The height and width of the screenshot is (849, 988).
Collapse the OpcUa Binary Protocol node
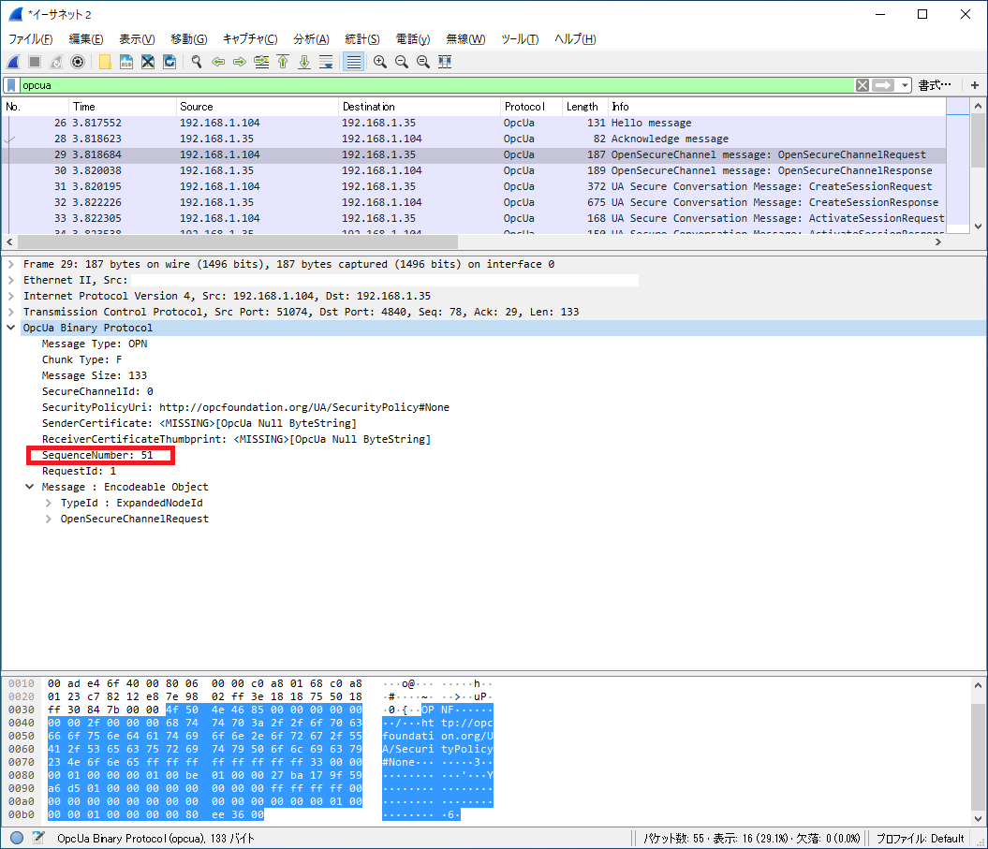tap(10, 328)
